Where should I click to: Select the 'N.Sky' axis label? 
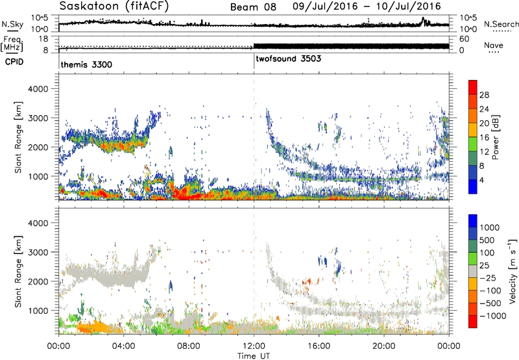click(x=12, y=24)
